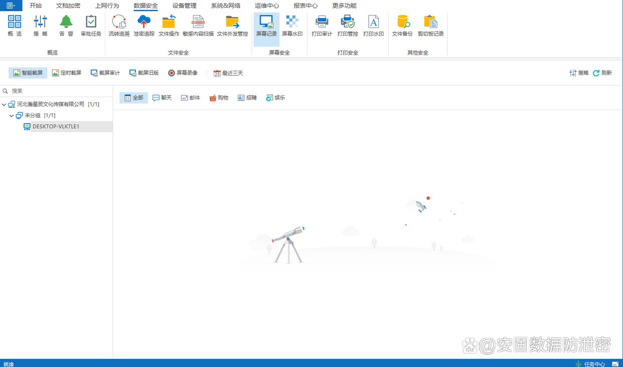Click the 搜索 search field
This screenshot has height=367, width=623.
point(56,91)
